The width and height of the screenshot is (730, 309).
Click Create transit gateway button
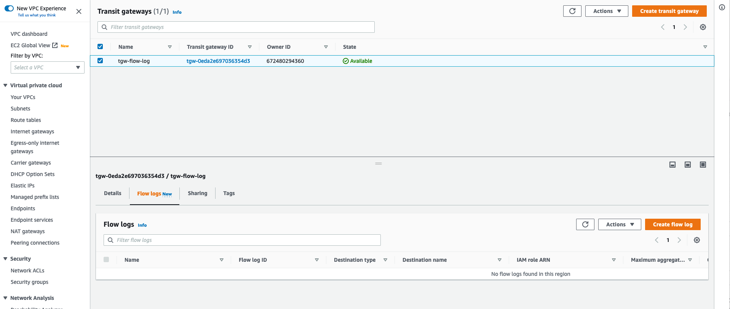tap(669, 11)
